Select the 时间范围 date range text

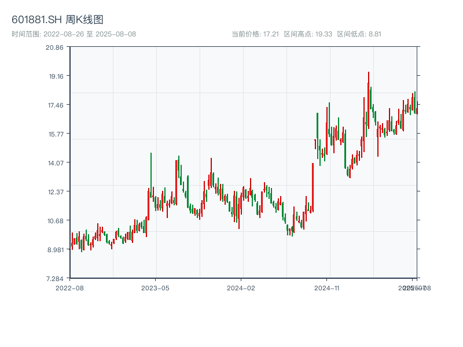click(74, 34)
